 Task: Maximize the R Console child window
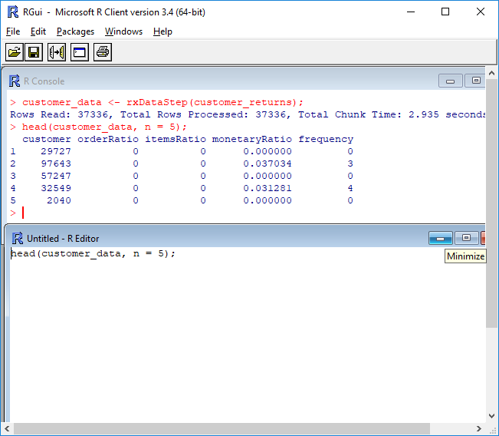pyautogui.click(x=474, y=81)
